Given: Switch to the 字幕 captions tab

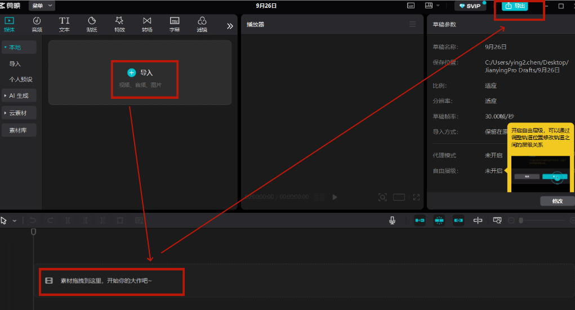Looking at the screenshot, I should click(x=175, y=24).
